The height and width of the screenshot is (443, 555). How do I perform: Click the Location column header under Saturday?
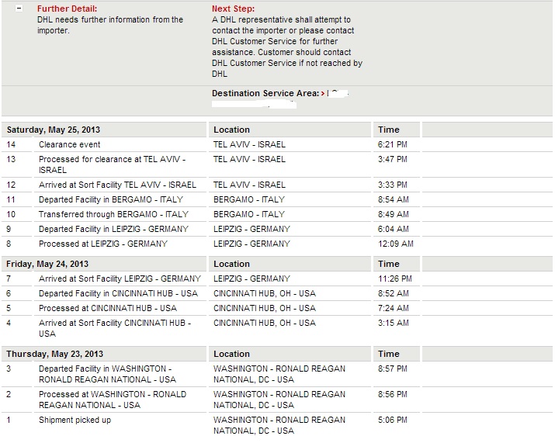231,130
